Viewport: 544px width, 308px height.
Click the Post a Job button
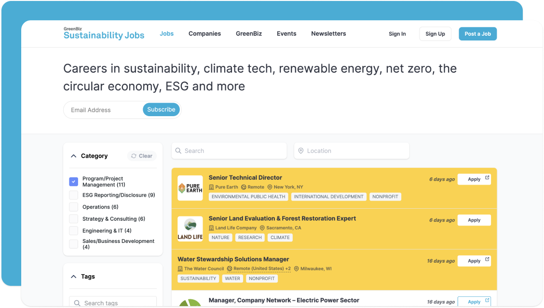(x=477, y=34)
